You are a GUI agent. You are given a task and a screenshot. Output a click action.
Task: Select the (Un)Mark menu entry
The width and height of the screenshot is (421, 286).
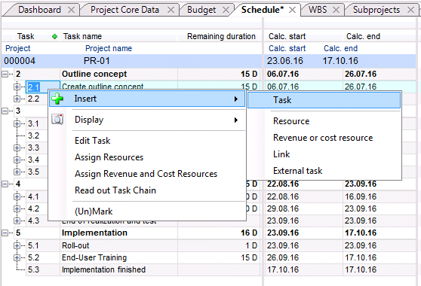94,211
